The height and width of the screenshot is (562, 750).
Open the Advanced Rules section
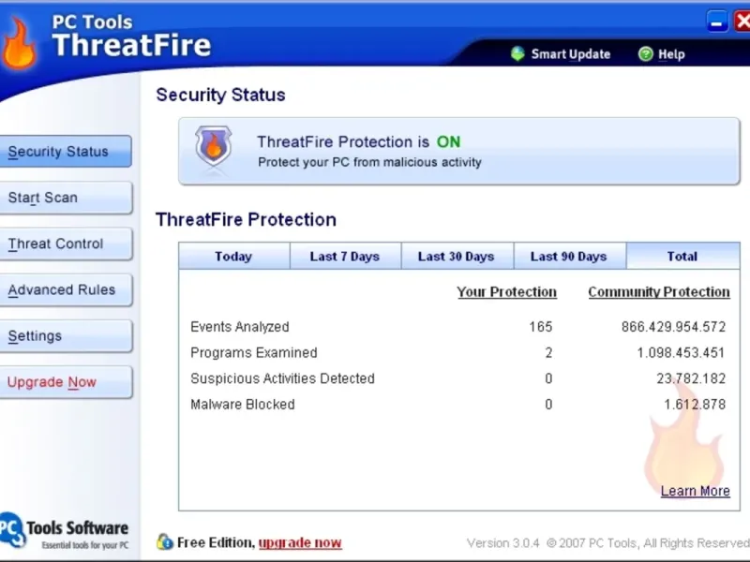coord(64,290)
